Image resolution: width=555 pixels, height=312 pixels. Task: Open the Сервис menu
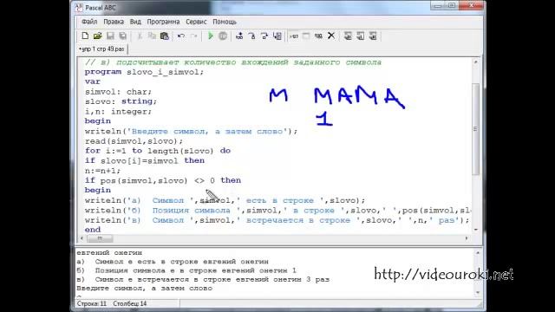pyautogui.click(x=196, y=22)
